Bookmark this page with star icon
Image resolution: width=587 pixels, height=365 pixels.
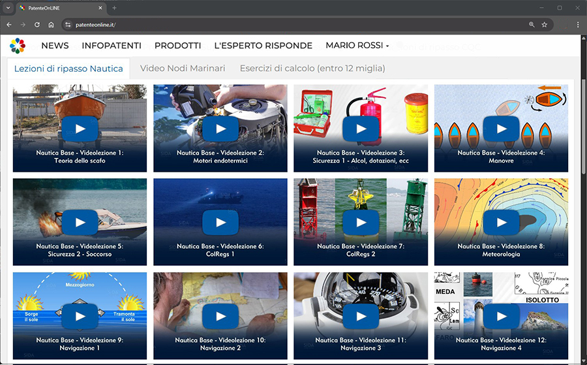(544, 25)
